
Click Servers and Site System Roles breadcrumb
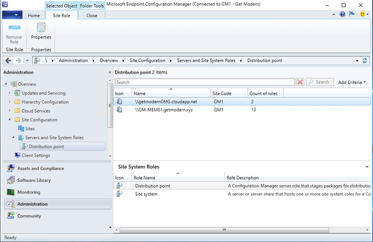click(206, 61)
